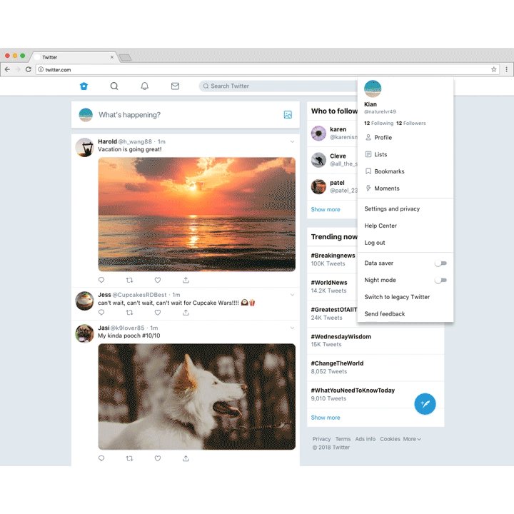The height and width of the screenshot is (514, 514).
Task: Click the 12 Following count
Action: (x=378, y=124)
